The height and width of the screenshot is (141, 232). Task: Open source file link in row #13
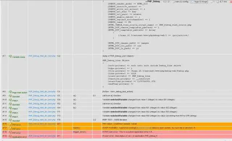[x=42, y=112]
